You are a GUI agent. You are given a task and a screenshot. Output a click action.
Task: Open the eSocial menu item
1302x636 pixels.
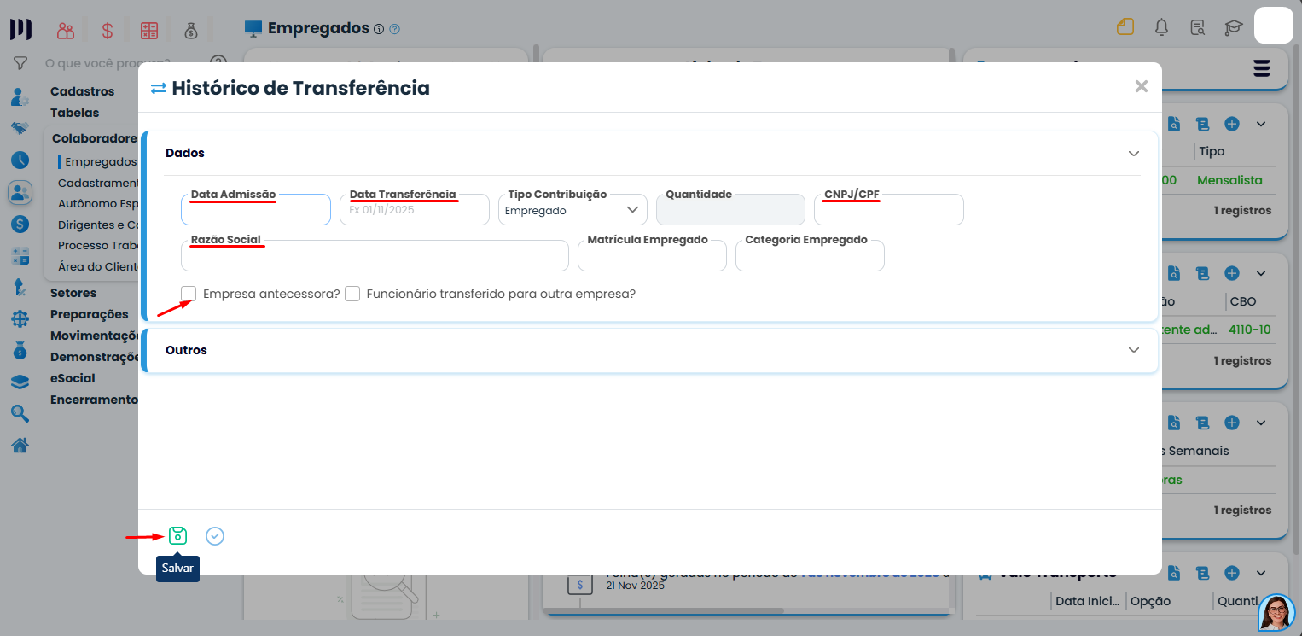pyautogui.click(x=73, y=378)
